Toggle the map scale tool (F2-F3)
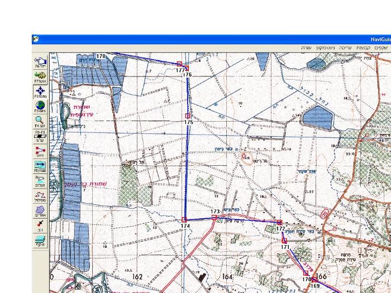The image size is (391, 293). 40,137
